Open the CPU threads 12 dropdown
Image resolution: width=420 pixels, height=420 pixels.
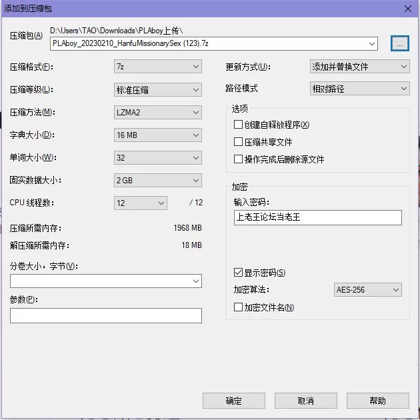coord(141,203)
